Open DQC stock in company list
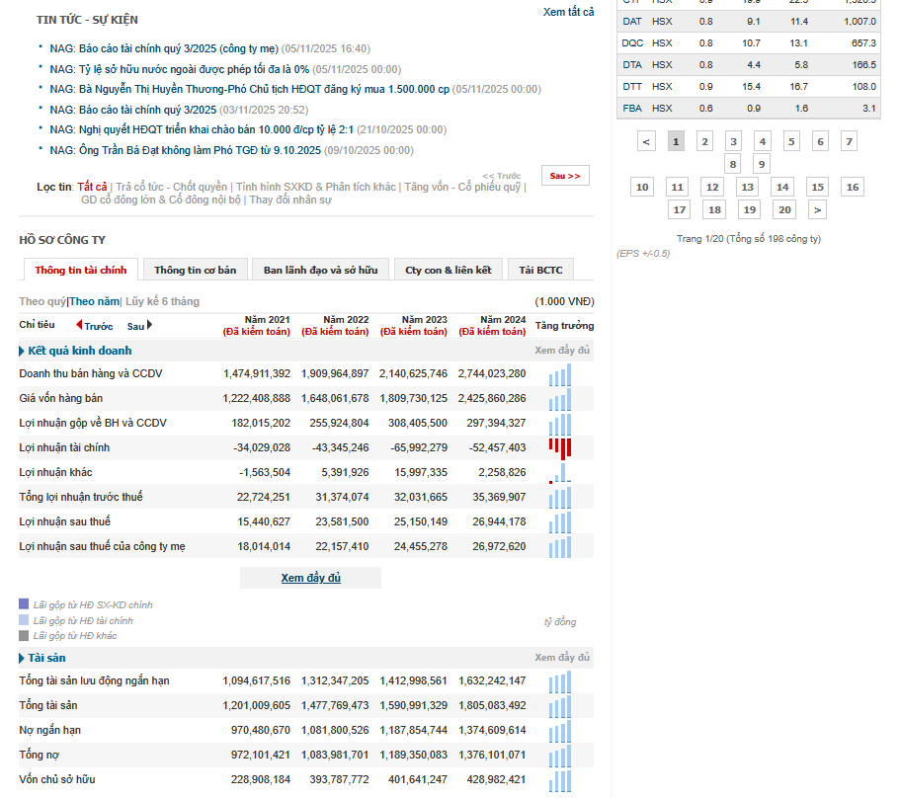Image resolution: width=900 pixels, height=798 pixels. pos(632,43)
